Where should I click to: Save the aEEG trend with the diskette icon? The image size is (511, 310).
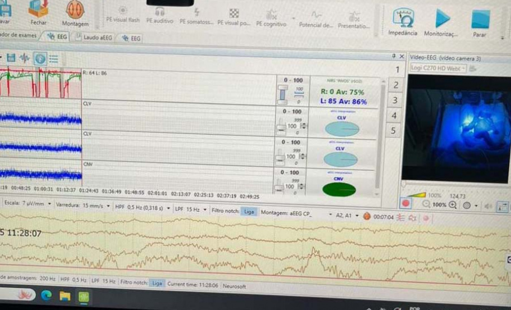click(11, 58)
